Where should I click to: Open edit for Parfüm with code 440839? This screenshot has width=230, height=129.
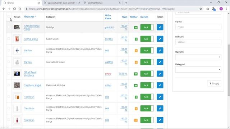point(160,62)
